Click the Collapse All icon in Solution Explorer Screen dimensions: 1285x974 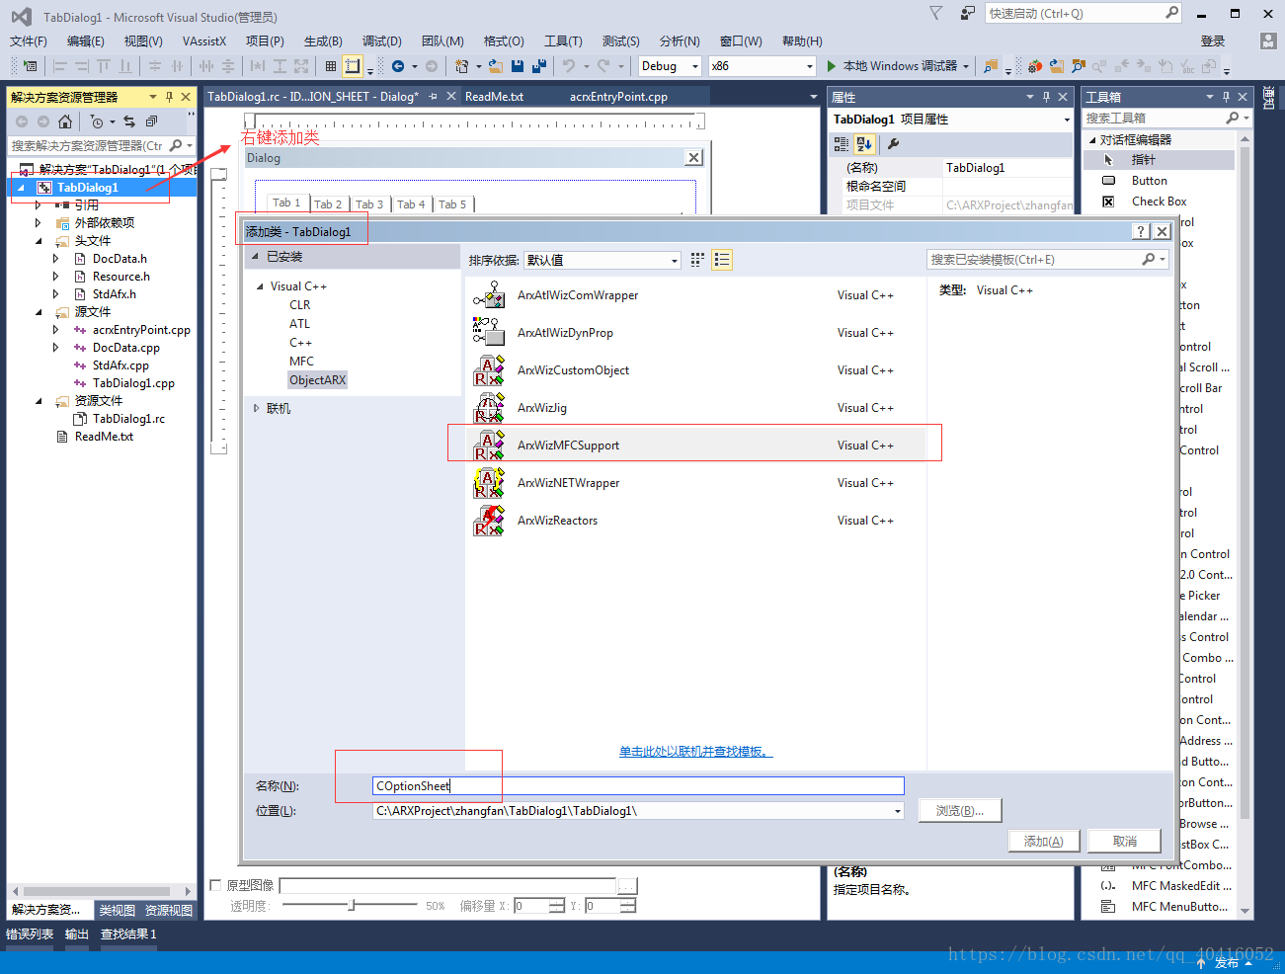click(151, 122)
